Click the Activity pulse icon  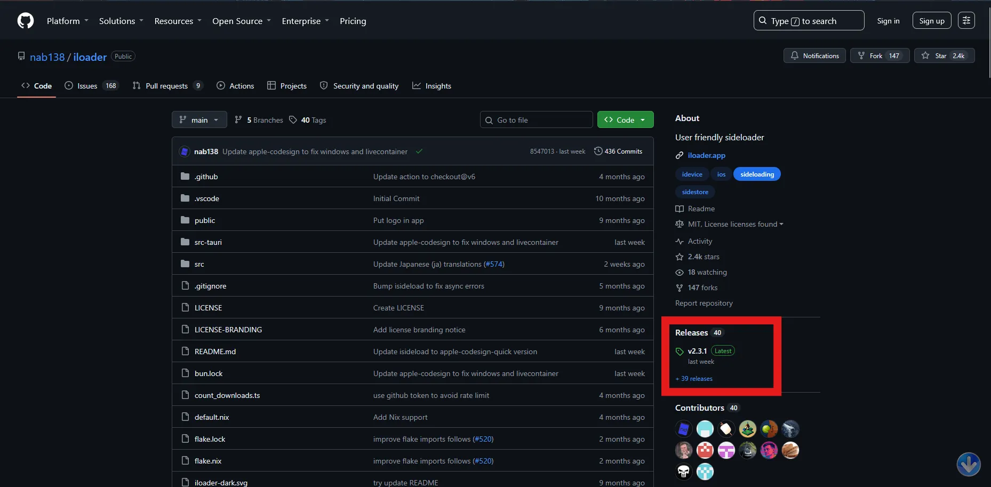pyautogui.click(x=680, y=241)
